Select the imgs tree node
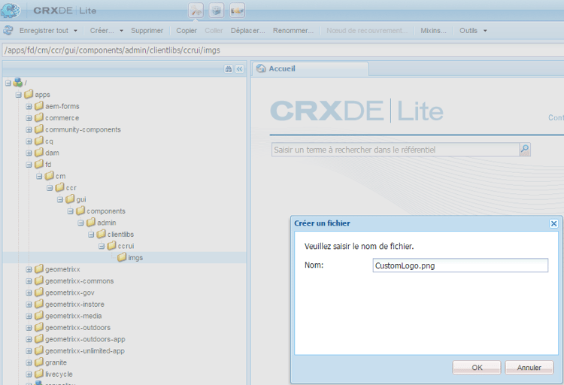 [x=135, y=258]
